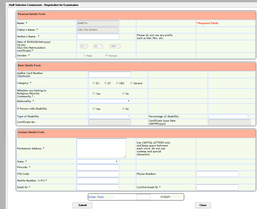Image resolution: width=257 pixels, height=209 pixels.
Task: Select General category radio button
Action: click(x=131, y=83)
